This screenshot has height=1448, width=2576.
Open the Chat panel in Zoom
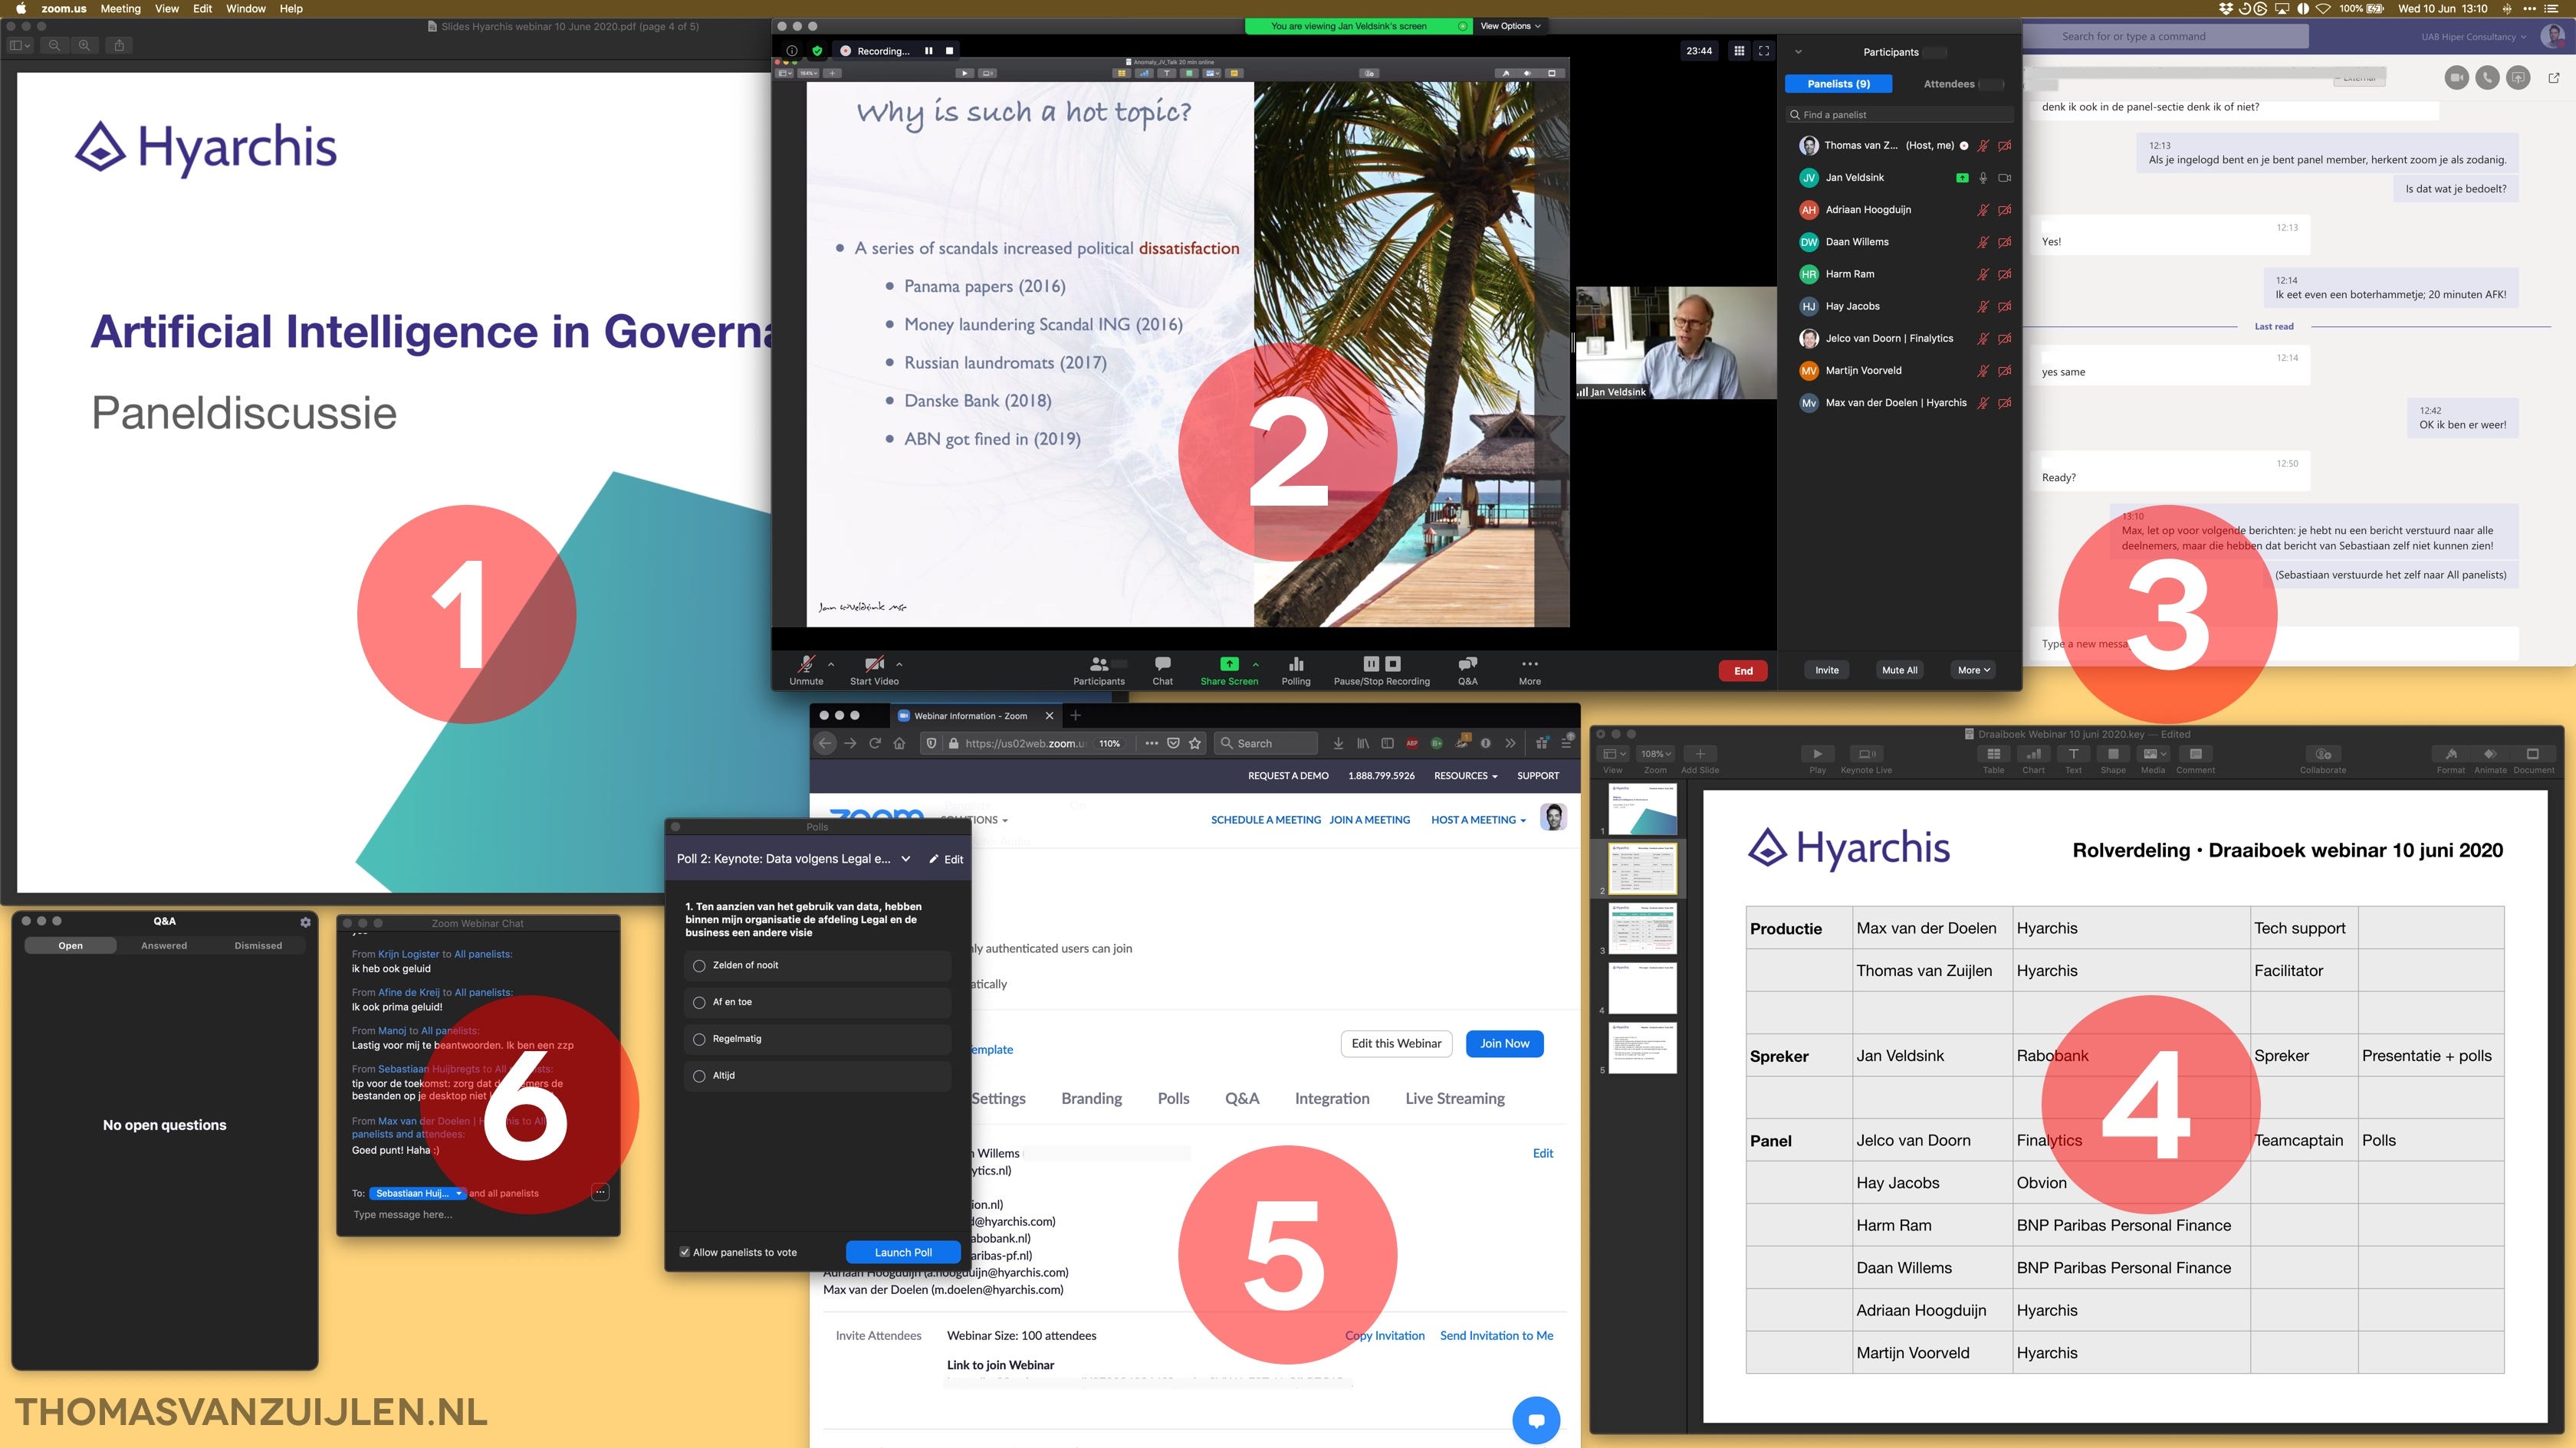pos(1162,670)
